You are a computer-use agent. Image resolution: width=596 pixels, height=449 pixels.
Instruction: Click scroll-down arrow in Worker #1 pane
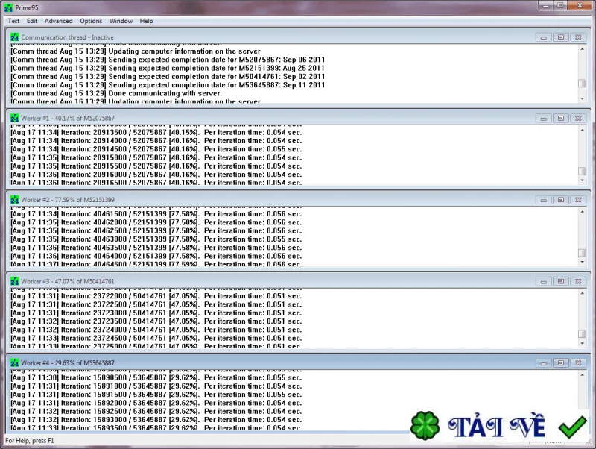(582, 180)
